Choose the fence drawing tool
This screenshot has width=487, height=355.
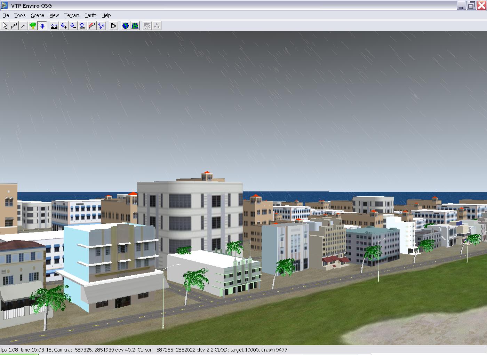[x=14, y=26]
